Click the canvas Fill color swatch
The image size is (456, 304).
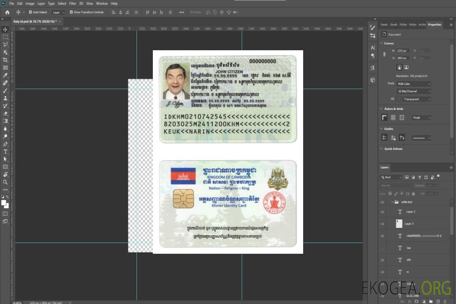coord(399,99)
